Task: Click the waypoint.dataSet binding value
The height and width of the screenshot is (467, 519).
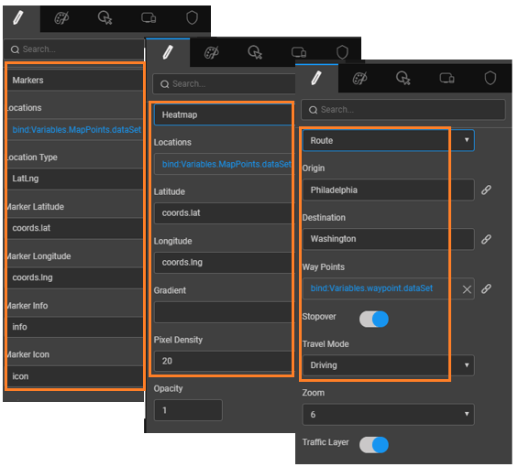Action: pos(371,288)
